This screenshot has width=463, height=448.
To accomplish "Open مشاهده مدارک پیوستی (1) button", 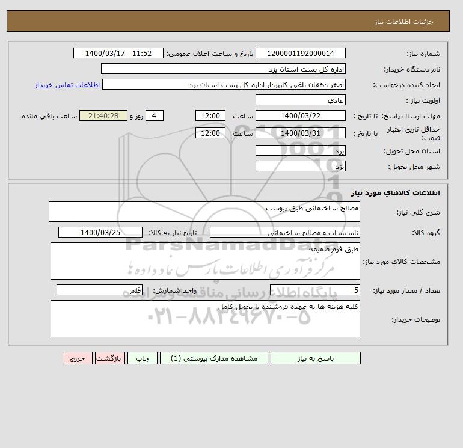I will 214,358.
